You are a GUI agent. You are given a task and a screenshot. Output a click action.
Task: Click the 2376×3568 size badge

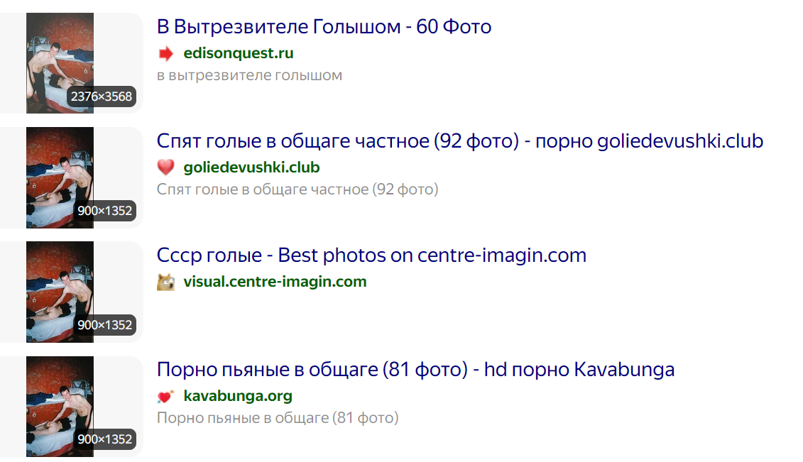[x=102, y=97]
